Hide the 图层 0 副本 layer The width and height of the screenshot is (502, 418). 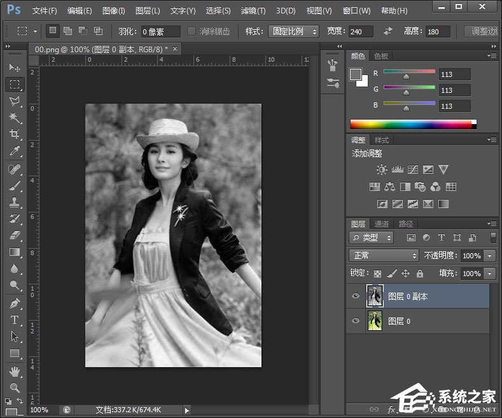click(356, 296)
